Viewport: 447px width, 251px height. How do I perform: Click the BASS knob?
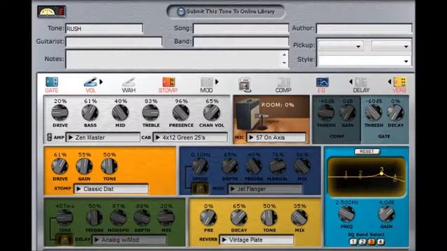tap(90, 113)
